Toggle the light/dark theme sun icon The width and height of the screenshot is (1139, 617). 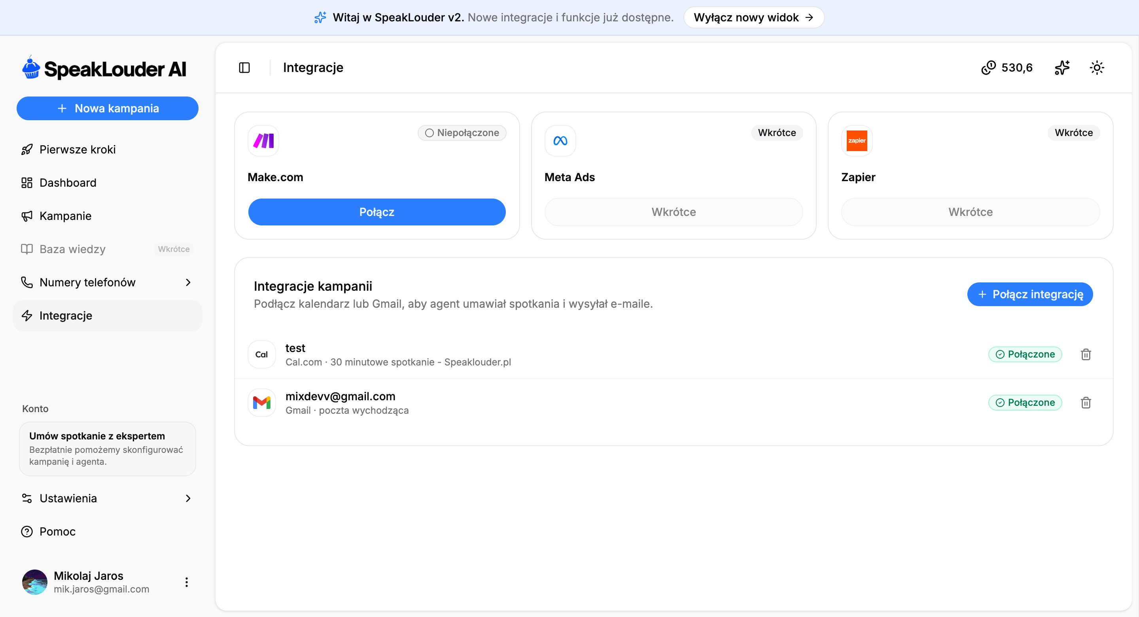(1097, 68)
